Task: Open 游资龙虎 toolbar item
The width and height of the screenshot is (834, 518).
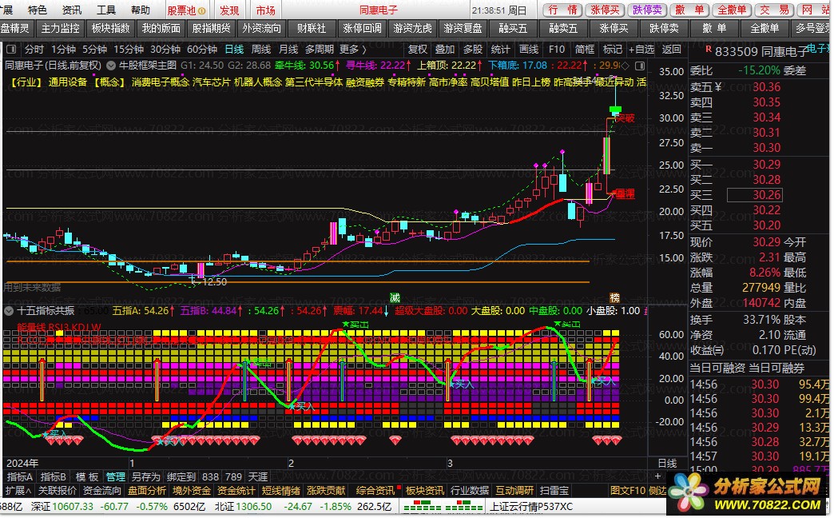Action: [412, 28]
